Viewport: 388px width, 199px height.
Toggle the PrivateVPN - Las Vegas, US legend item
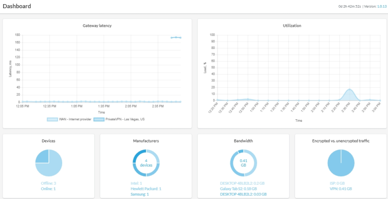119,119
